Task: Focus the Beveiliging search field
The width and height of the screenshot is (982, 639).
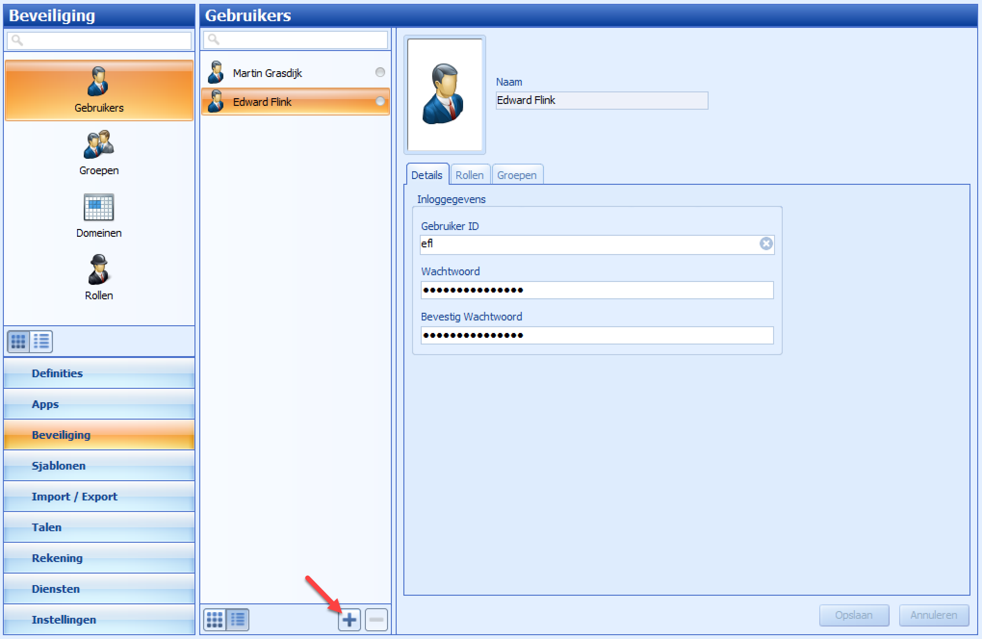Action: coord(99,41)
